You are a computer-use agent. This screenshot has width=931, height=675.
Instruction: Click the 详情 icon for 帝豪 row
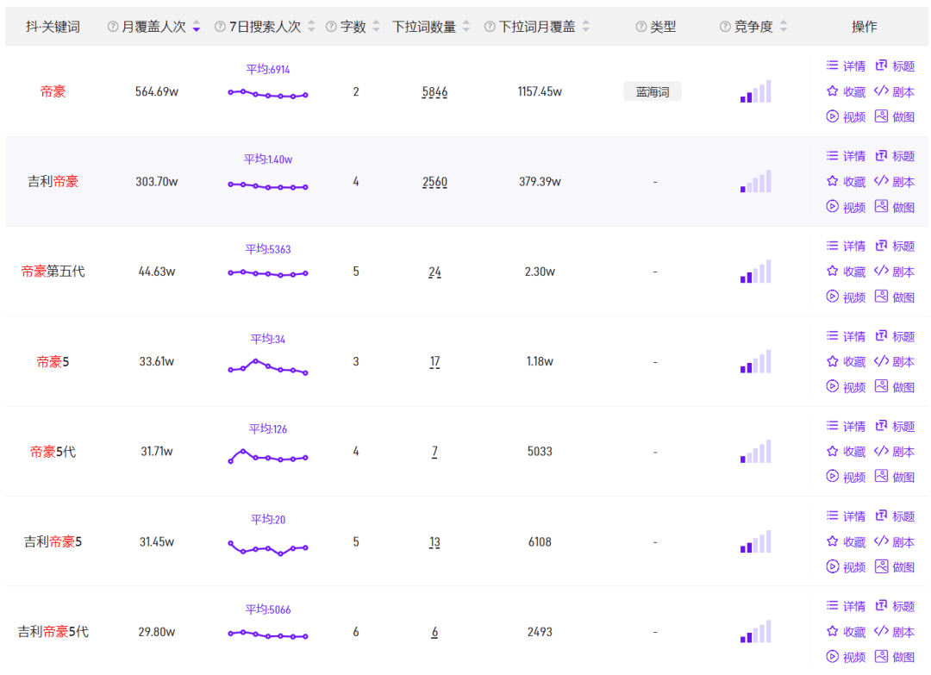(833, 66)
